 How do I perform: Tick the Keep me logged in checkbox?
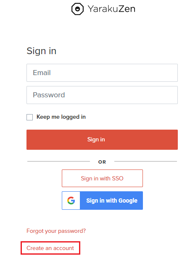pos(30,117)
